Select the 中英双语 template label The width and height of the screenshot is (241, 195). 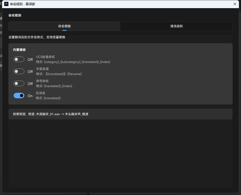pyautogui.click(x=42, y=69)
